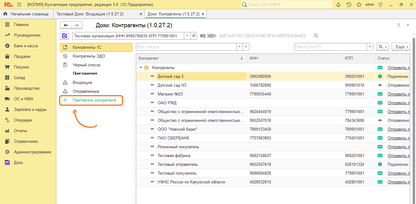Copy the EDO ID
416x204 pixels.
coord(316,35)
